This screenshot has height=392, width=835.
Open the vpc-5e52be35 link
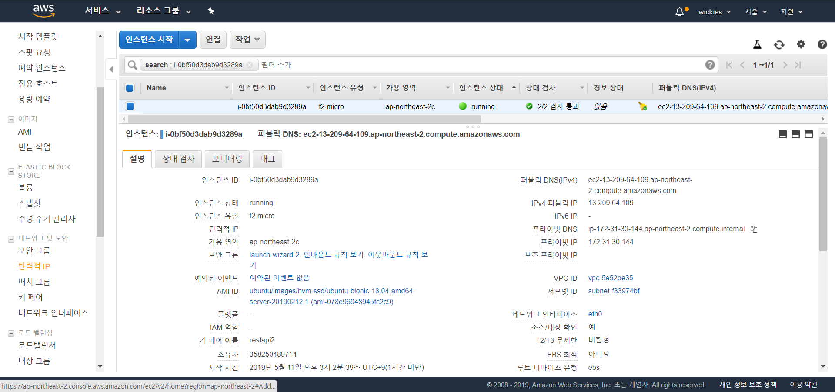tap(611, 278)
